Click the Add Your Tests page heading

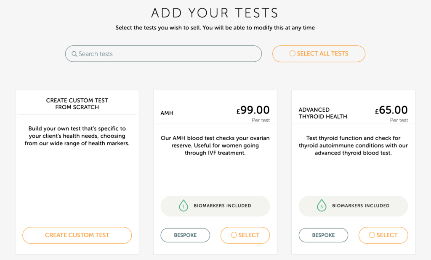[x=215, y=13]
